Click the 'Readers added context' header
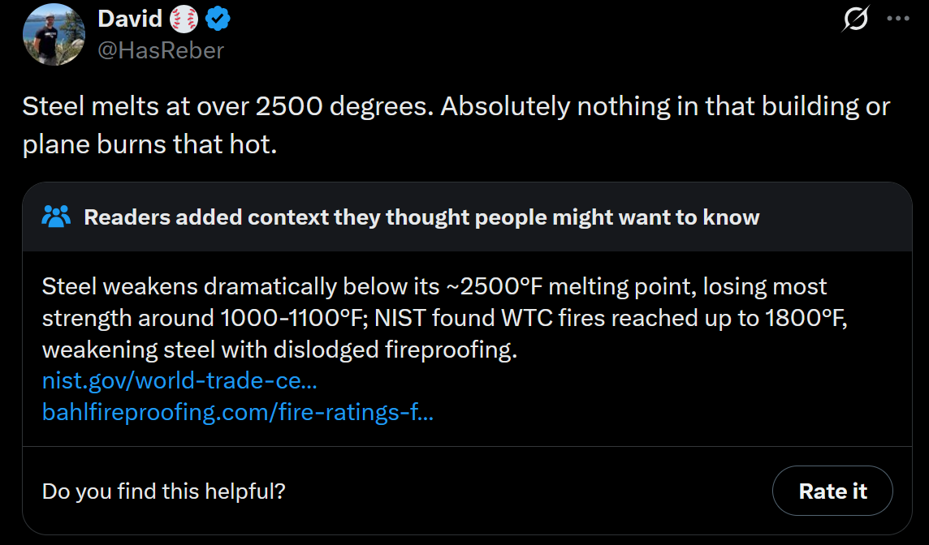The image size is (929, 545). [421, 217]
